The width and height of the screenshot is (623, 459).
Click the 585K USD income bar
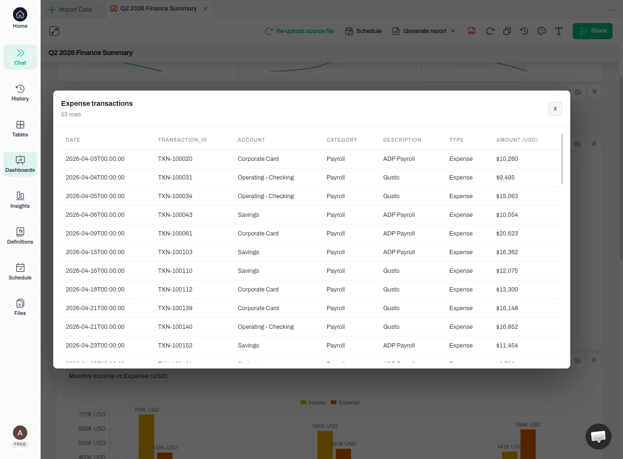325,445
